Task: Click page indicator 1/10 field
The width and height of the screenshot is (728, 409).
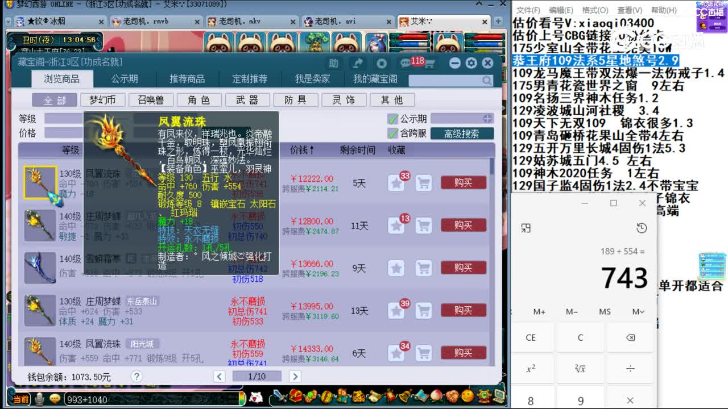Action: [257, 376]
